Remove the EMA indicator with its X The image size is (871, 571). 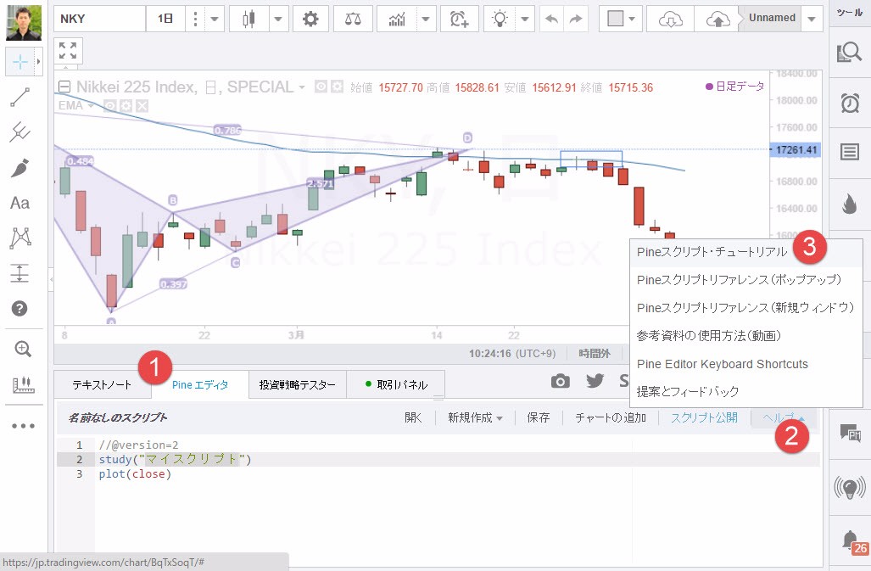pos(142,105)
